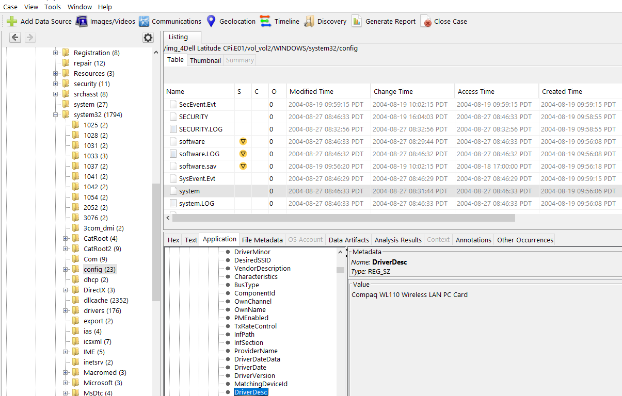Switch to the Hex tab

click(173, 240)
